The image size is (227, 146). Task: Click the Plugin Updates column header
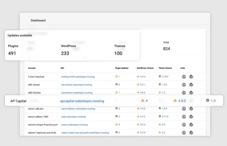(x=122, y=68)
